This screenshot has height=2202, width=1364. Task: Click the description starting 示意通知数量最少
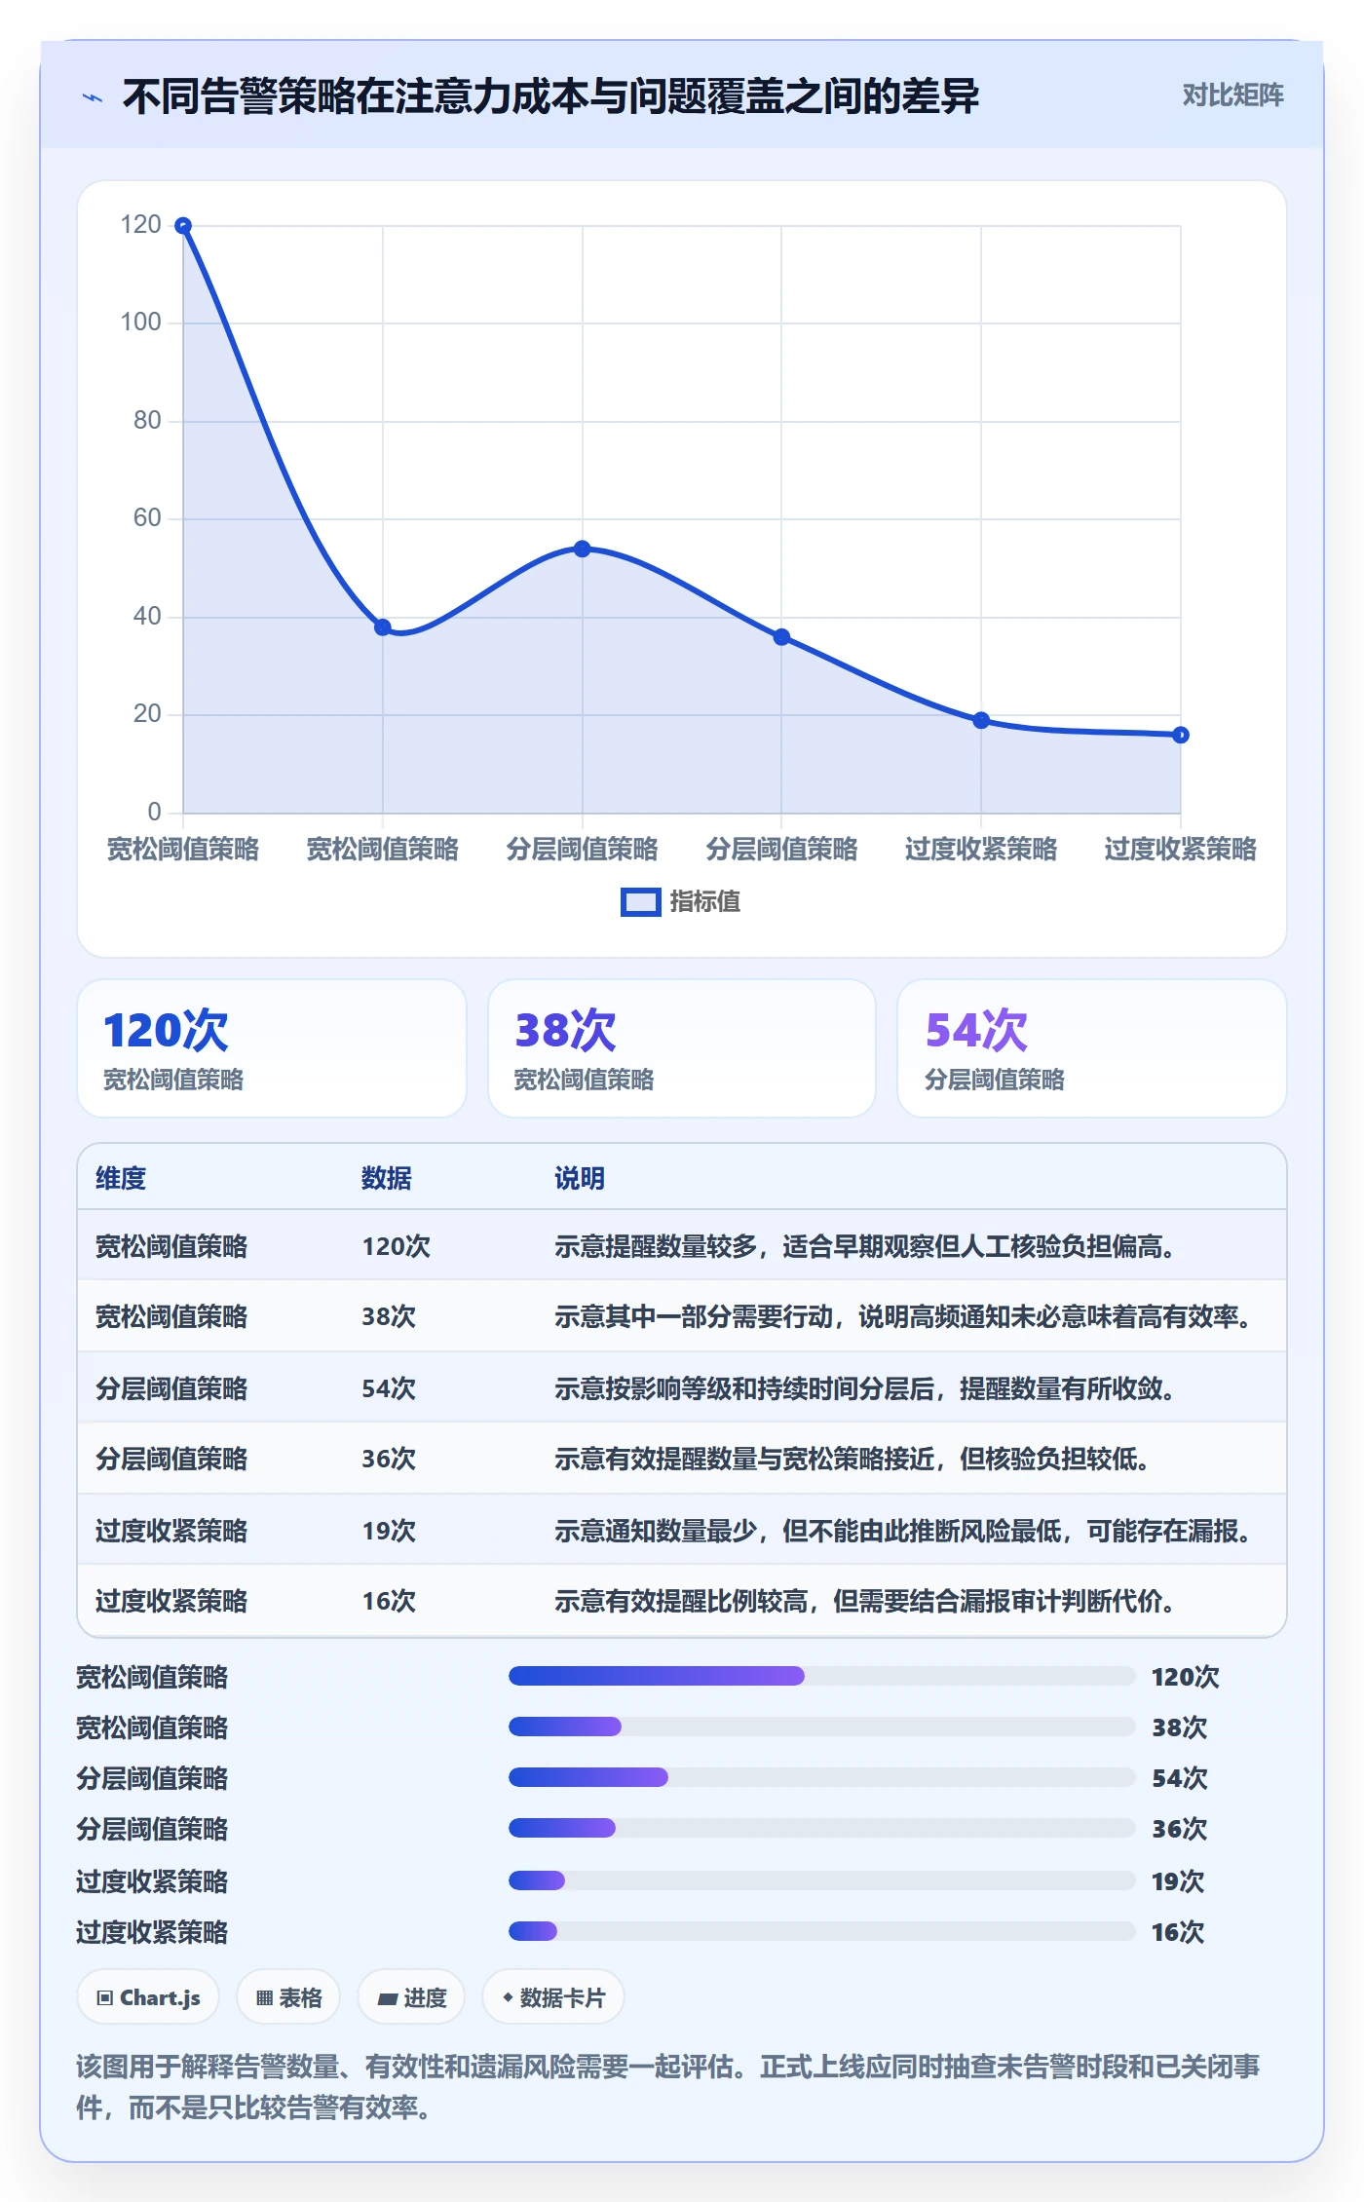[x=903, y=1531]
